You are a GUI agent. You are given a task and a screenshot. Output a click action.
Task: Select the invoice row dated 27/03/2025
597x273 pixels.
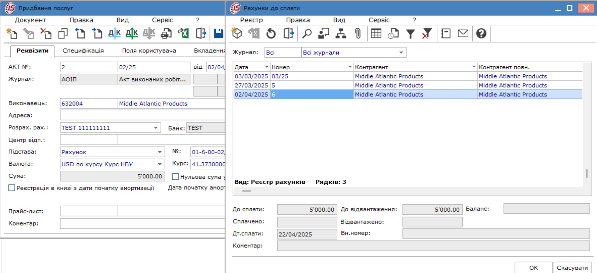pos(408,86)
